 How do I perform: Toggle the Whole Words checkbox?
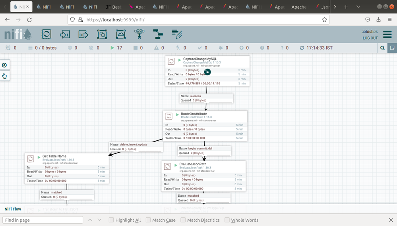point(227,220)
